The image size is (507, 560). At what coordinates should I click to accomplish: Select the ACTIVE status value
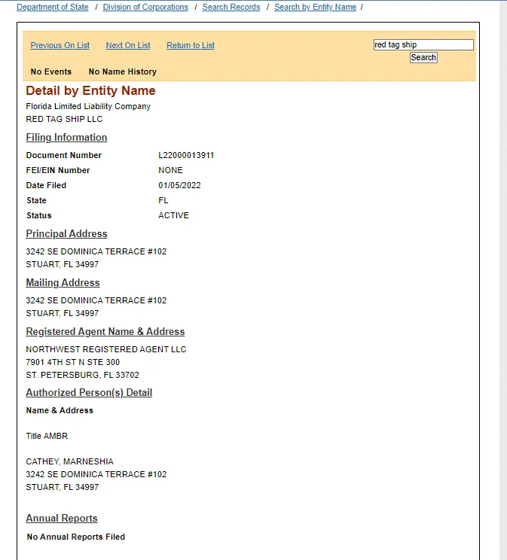coord(174,215)
